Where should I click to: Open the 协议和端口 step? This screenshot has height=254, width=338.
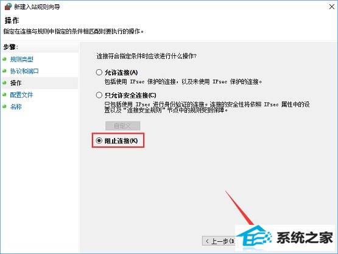coord(24,71)
